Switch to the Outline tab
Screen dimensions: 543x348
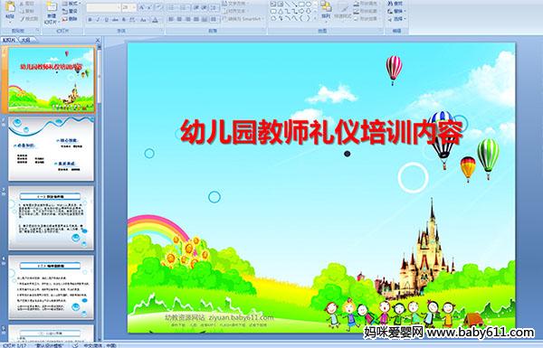(25, 40)
